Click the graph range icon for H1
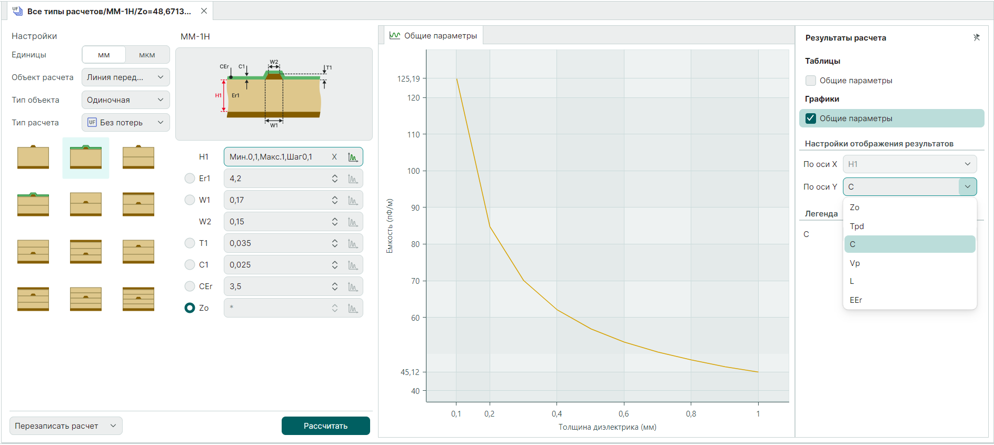The height and width of the screenshot is (445, 994). point(353,157)
